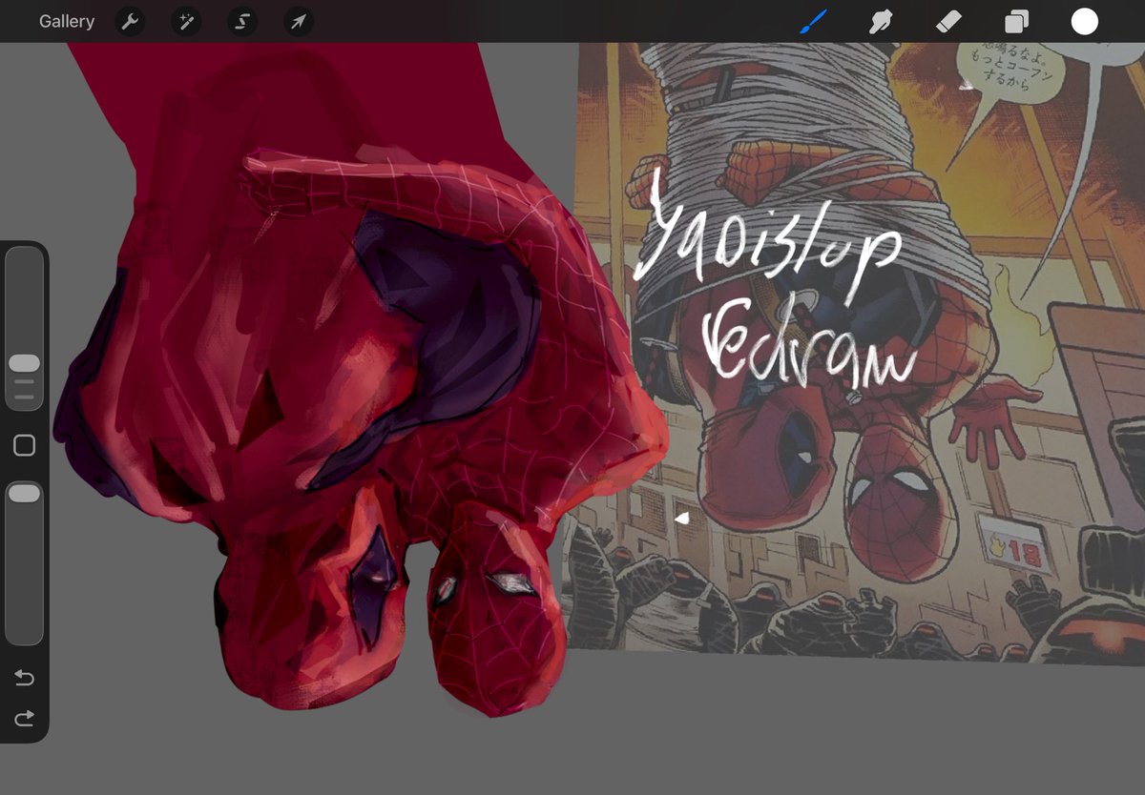Screen dimensions: 1145x795
Task: Redo the last undone stroke
Action: [x=24, y=718]
